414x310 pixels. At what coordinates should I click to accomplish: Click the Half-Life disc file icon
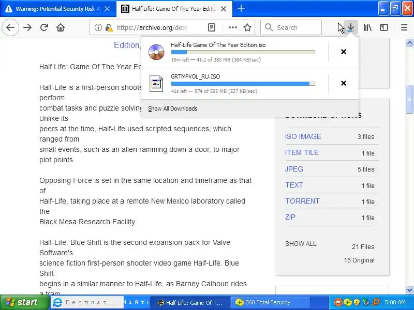click(156, 52)
